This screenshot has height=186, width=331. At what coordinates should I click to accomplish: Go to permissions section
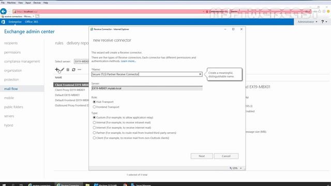click(x=12, y=52)
